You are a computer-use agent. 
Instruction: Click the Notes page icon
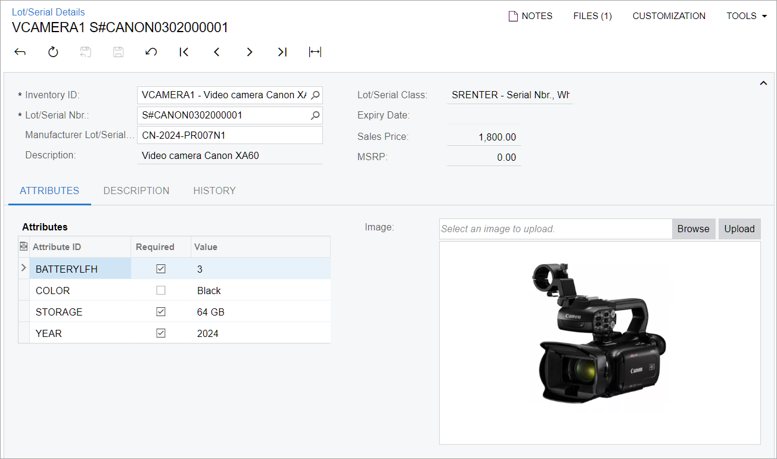click(x=512, y=16)
